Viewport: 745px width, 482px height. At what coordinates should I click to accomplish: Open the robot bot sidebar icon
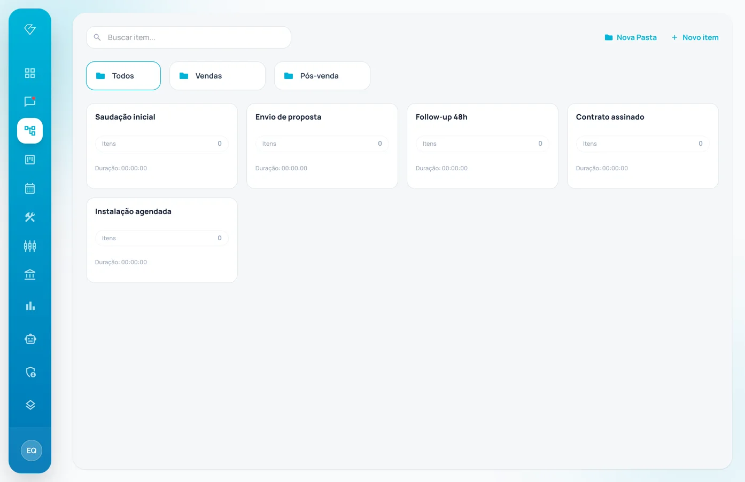(x=30, y=339)
